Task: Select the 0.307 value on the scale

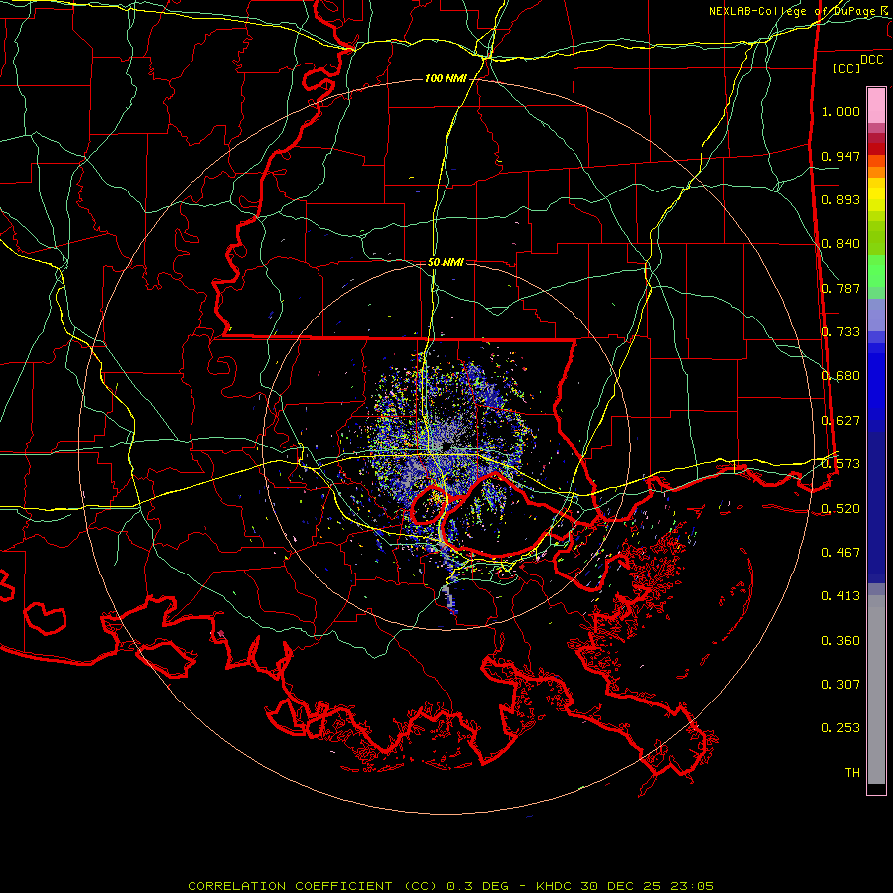Action: click(x=840, y=685)
